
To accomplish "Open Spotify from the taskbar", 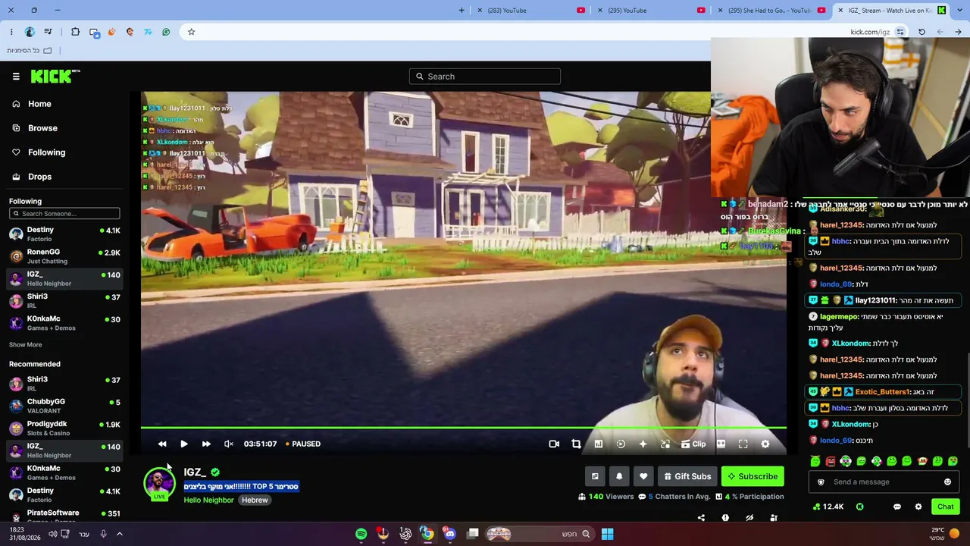I will click(361, 534).
